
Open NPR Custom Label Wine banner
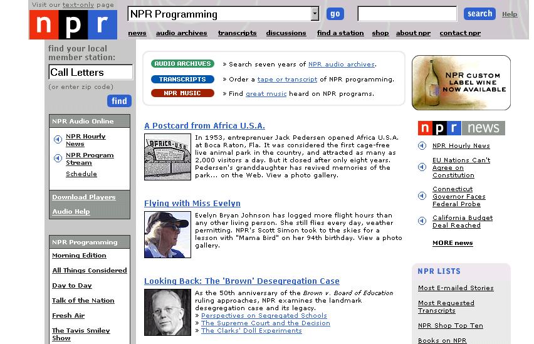point(461,83)
